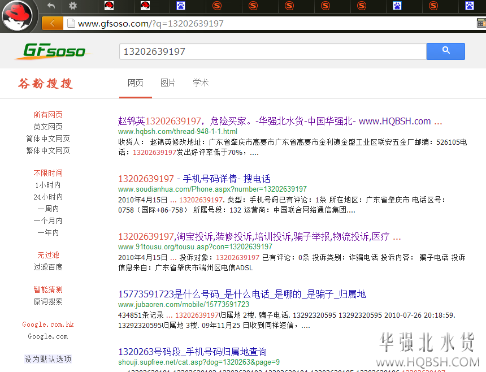Choose the 繁体中文网页 filter
The height and width of the screenshot is (372, 486).
tap(48, 150)
